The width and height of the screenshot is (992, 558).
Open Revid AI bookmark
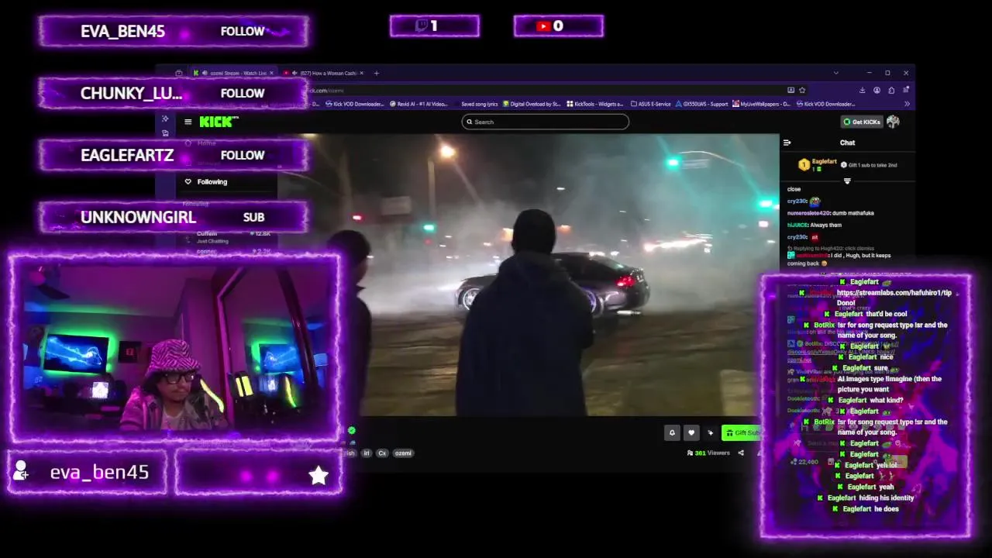(x=419, y=104)
